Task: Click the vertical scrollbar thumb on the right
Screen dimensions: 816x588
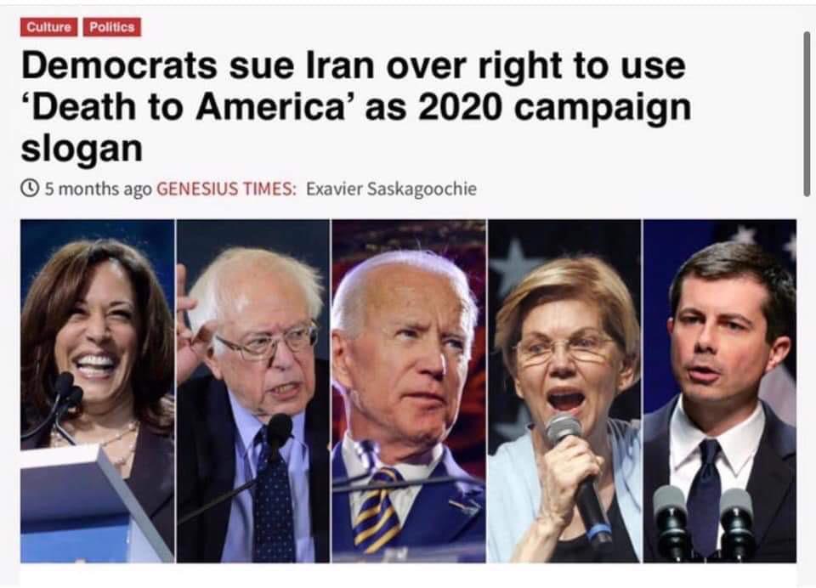Action: point(807,114)
